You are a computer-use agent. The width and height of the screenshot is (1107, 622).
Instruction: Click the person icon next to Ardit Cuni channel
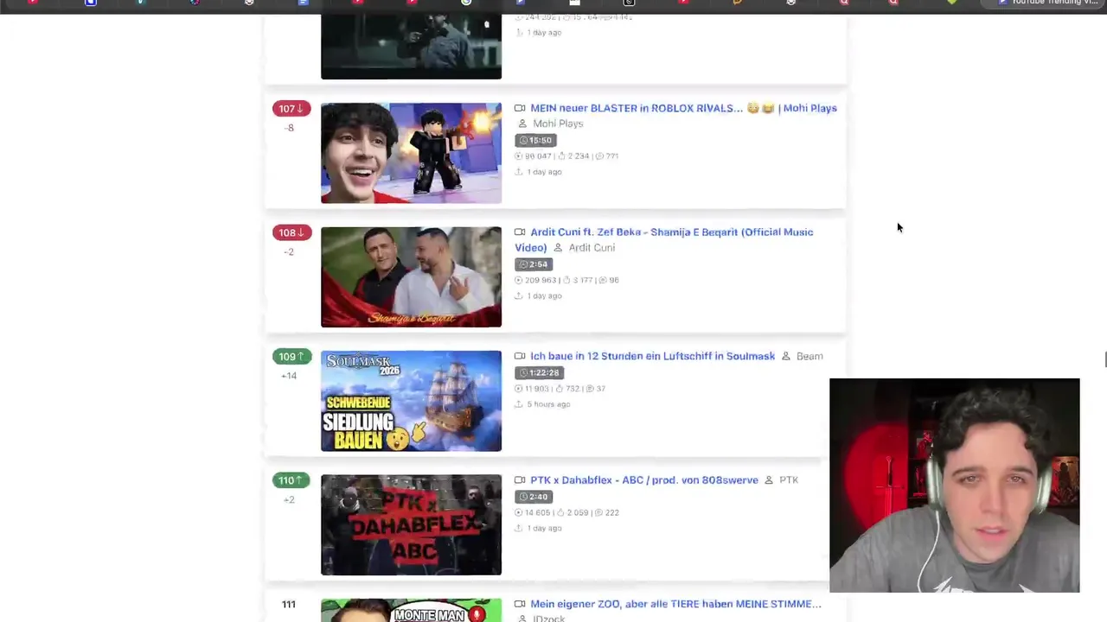tap(558, 248)
